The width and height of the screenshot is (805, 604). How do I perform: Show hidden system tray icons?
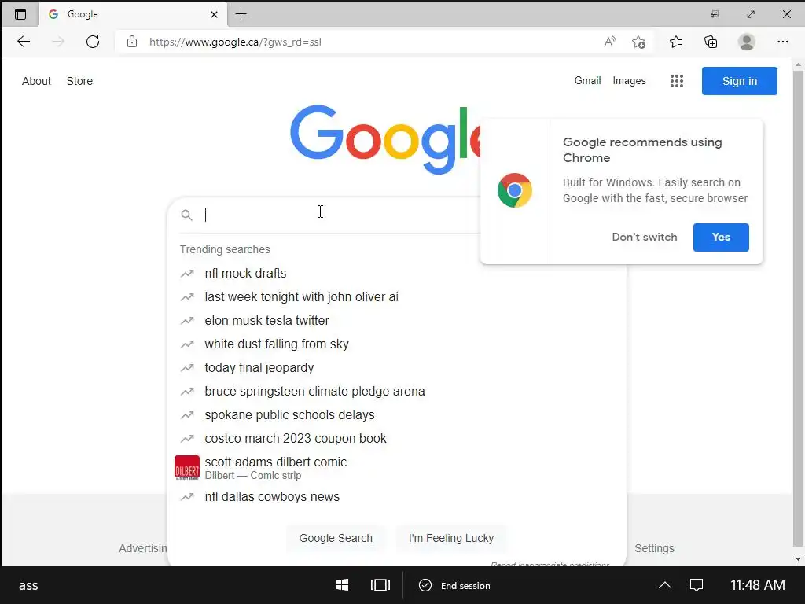click(x=665, y=585)
